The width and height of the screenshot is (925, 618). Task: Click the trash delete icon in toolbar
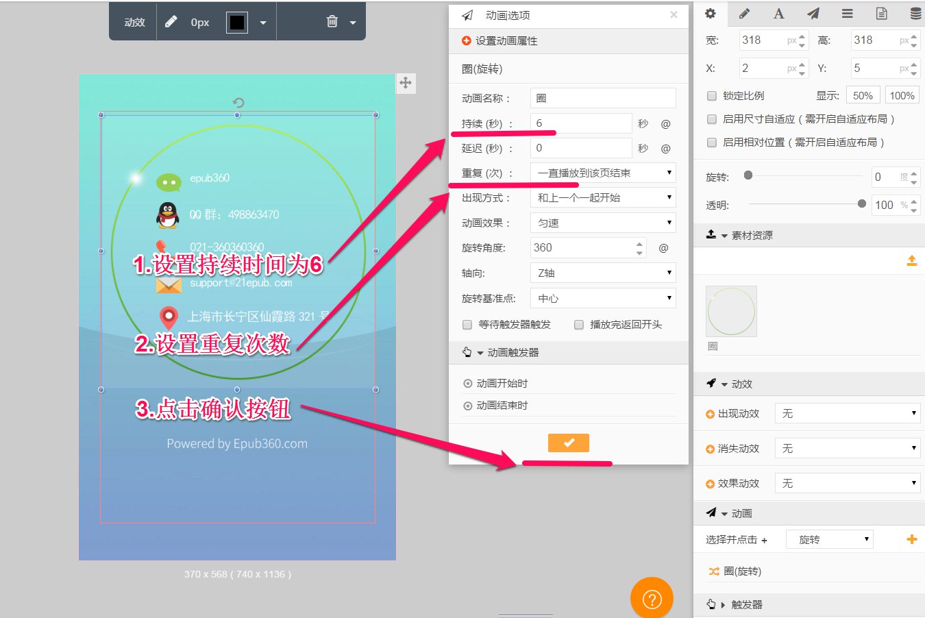click(332, 21)
